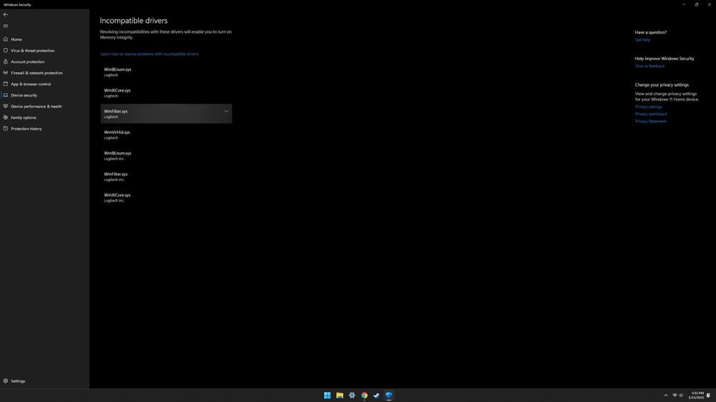Expand WmXlCore.sys driver from Logitech Inc.
The image size is (716, 402).
pyautogui.click(x=166, y=197)
